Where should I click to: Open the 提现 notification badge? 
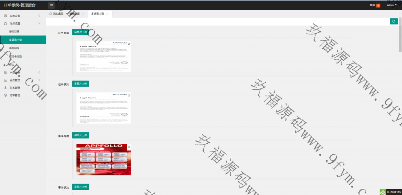click(x=375, y=5)
